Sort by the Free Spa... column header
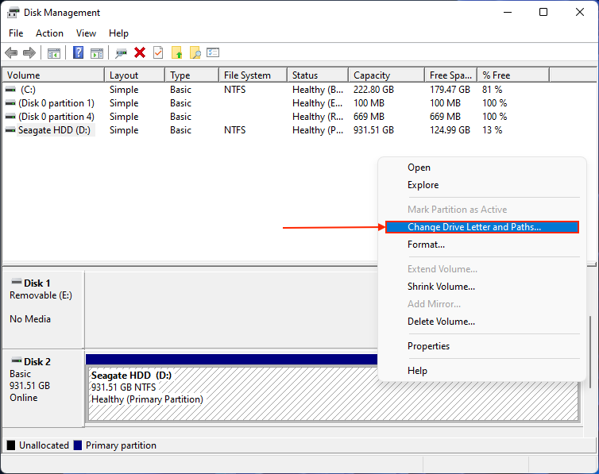Viewport: 599px width, 474px height. coord(451,75)
